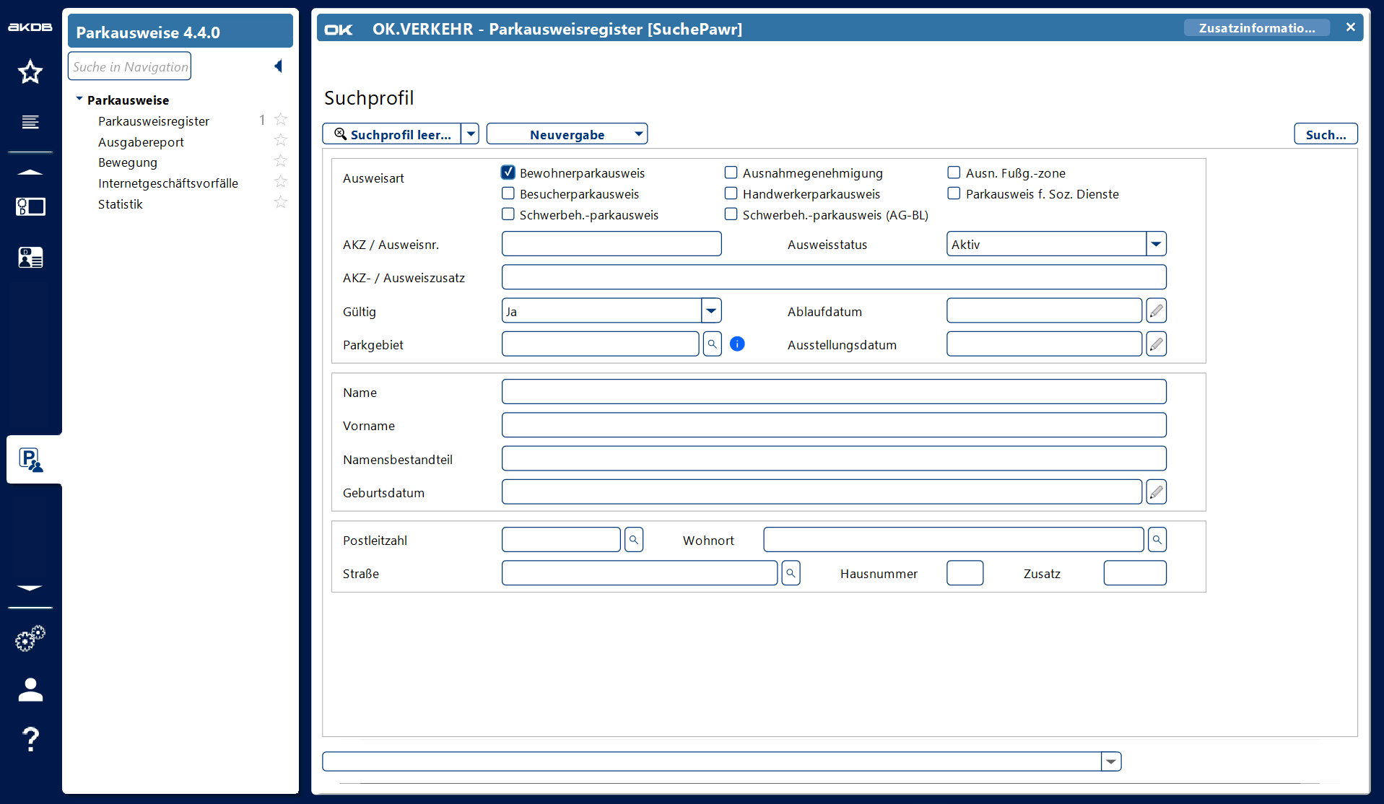The height and width of the screenshot is (804, 1384).
Task: Click the Such... button
Action: pos(1325,134)
